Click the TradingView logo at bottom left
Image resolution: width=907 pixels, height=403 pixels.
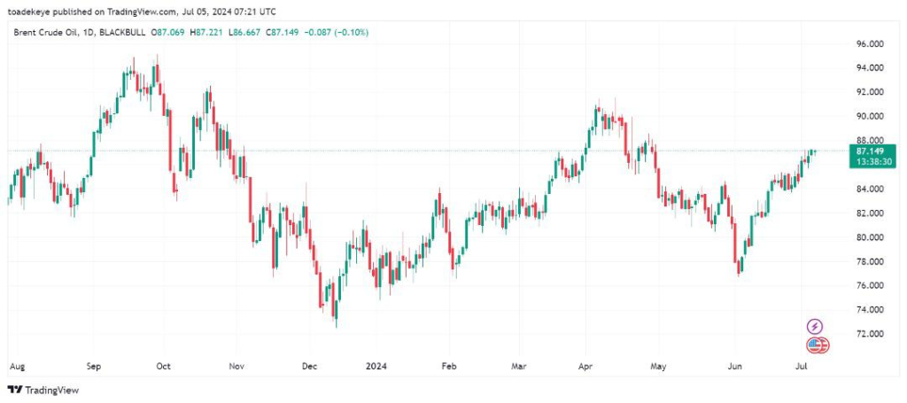pos(42,390)
